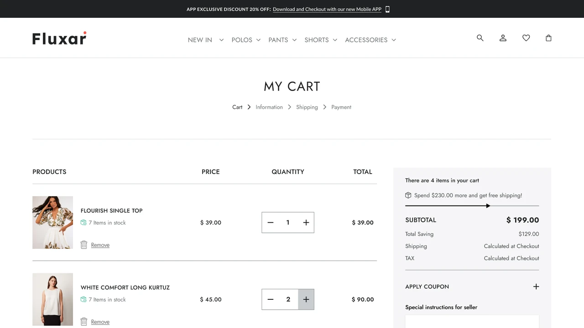
Task: Go to Cart breadcrumb step
Action: coord(237,107)
